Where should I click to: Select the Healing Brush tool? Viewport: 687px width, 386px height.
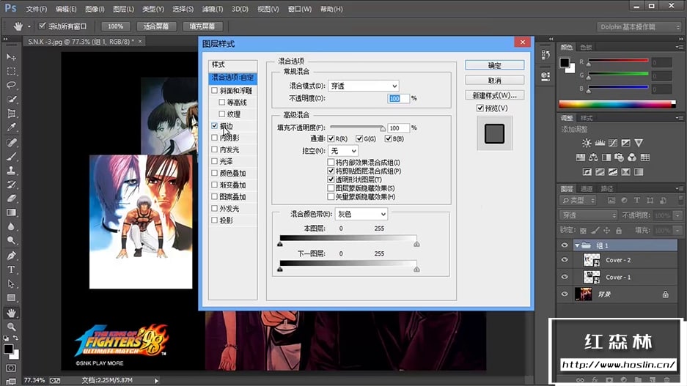click(x=12, y=142)
